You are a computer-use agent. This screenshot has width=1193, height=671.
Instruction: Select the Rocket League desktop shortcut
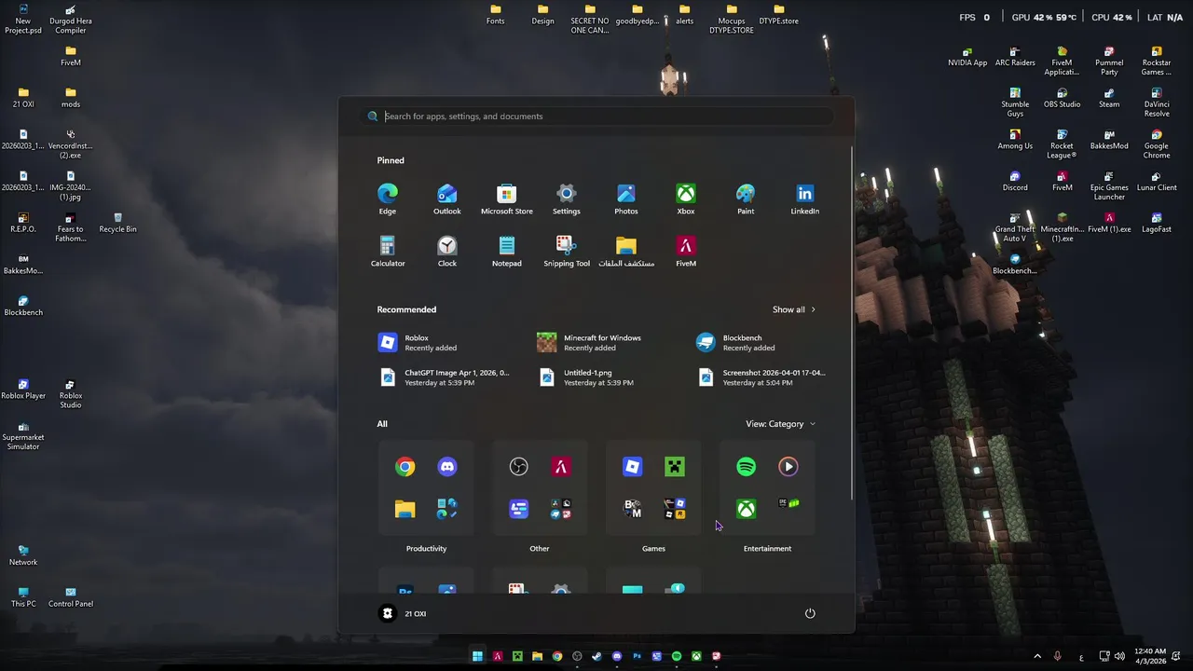pos(1062,144)
